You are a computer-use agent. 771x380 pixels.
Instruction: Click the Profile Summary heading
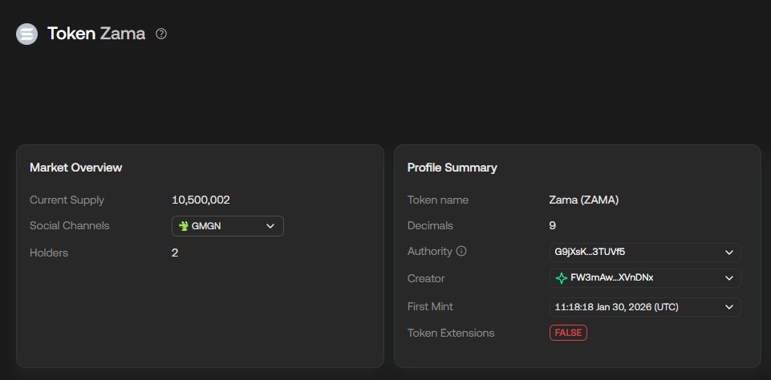coord(452,168)
